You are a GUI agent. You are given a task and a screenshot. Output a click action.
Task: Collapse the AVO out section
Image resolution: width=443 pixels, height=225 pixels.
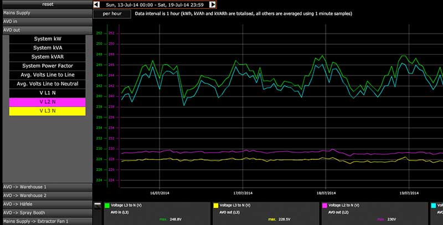click(x=48, y=30)
